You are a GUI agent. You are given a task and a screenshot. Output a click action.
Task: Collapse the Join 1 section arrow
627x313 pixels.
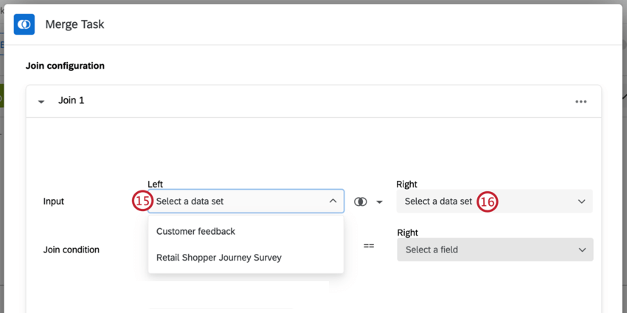tap(41, 101)
